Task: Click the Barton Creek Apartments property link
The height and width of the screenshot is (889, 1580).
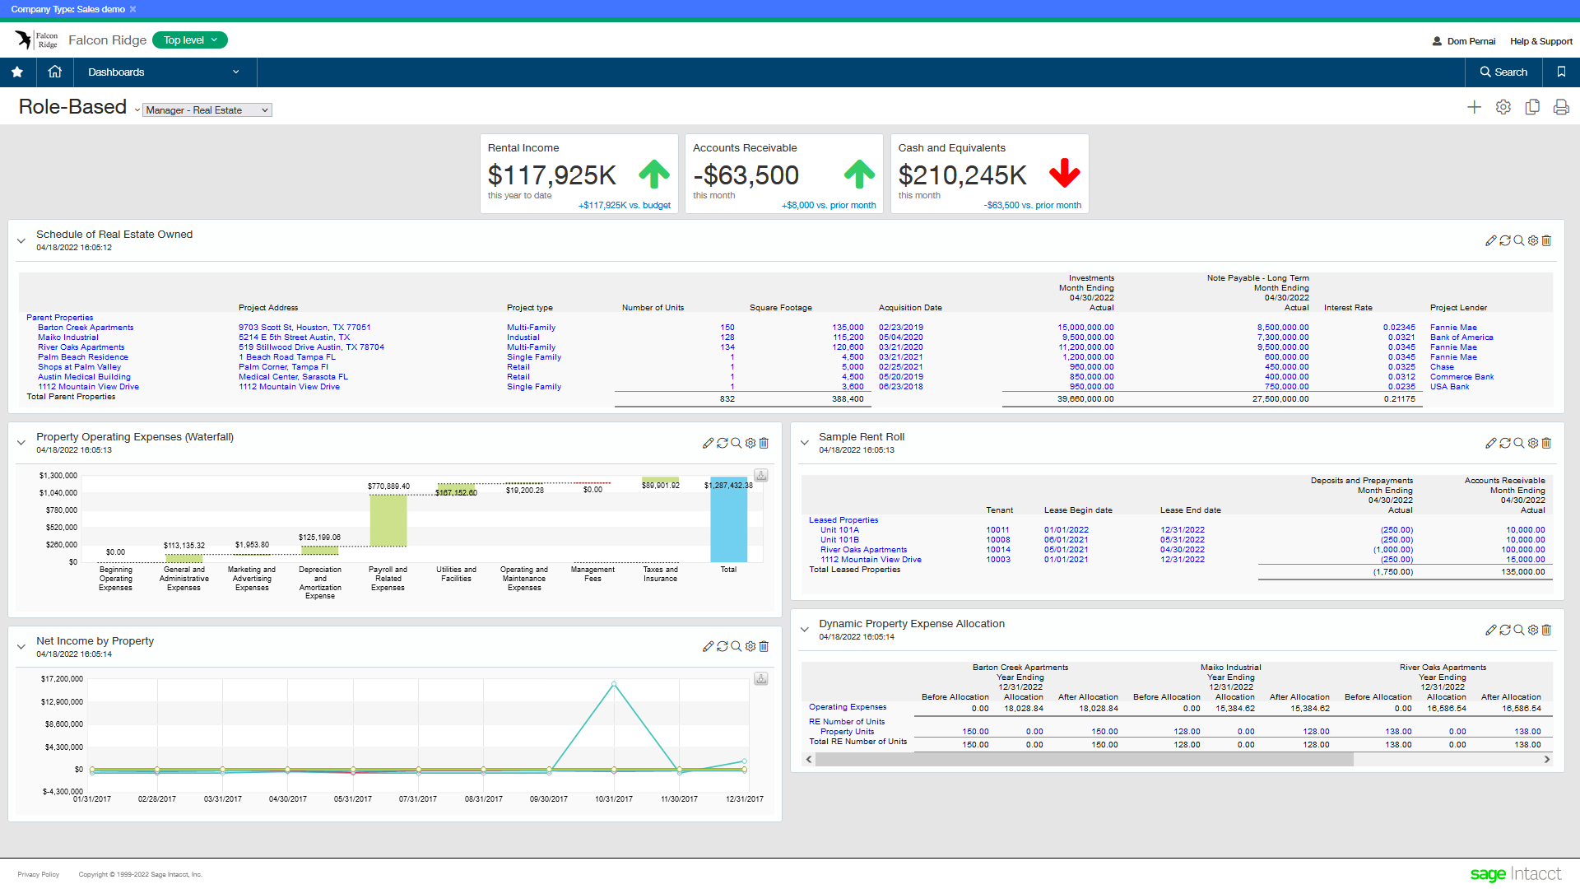Action: coord(86,328)
